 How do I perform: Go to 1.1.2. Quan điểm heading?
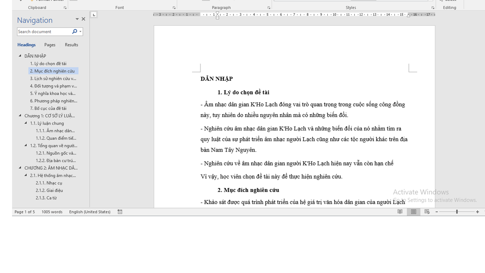[x=56, y=138]
